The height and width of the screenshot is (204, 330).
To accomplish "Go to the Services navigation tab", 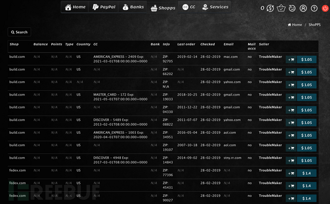I will coord(215,7).
